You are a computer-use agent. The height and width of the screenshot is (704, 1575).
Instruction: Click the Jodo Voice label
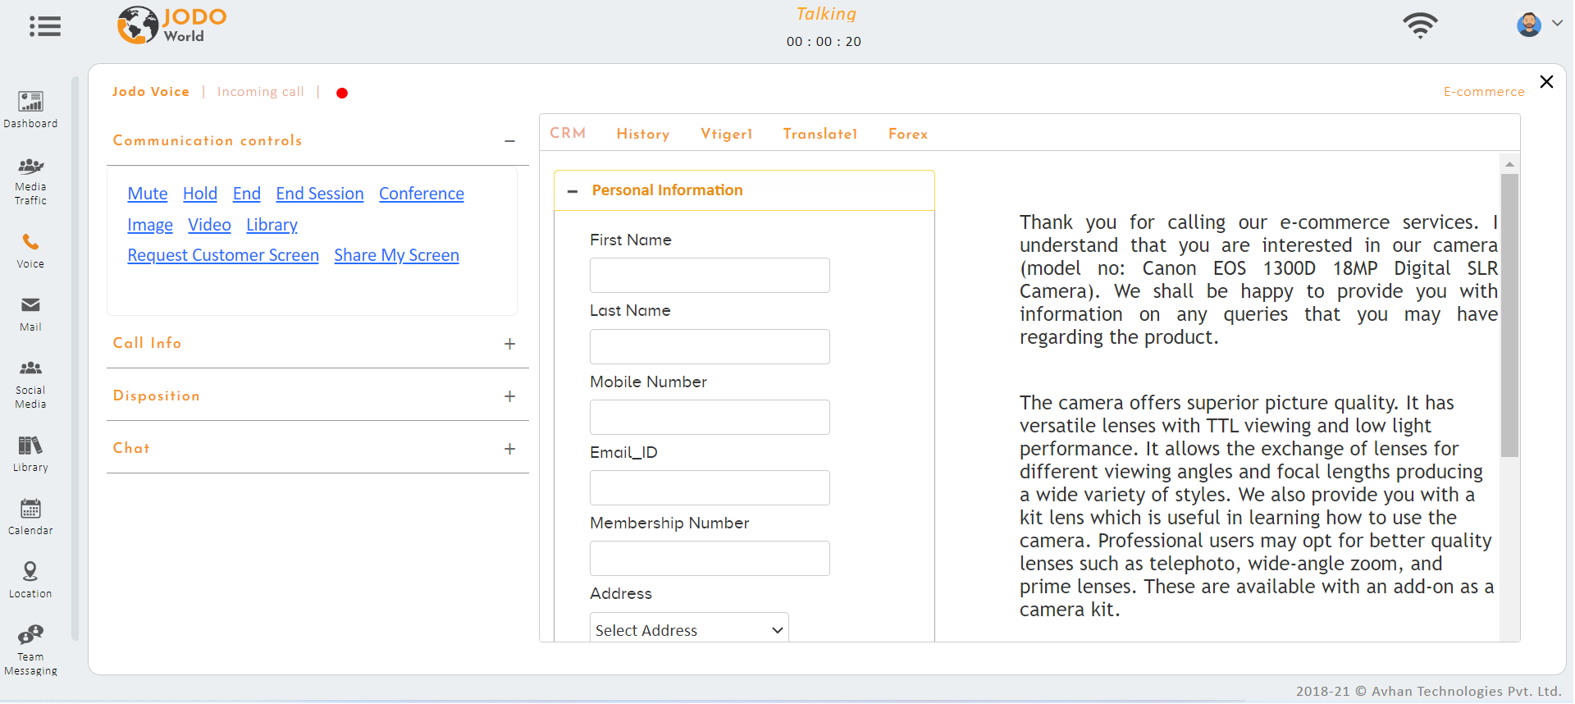[x=151, y=92]
